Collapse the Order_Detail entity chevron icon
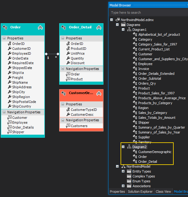Screen dimensions: 188x197 tap(99, 27)
